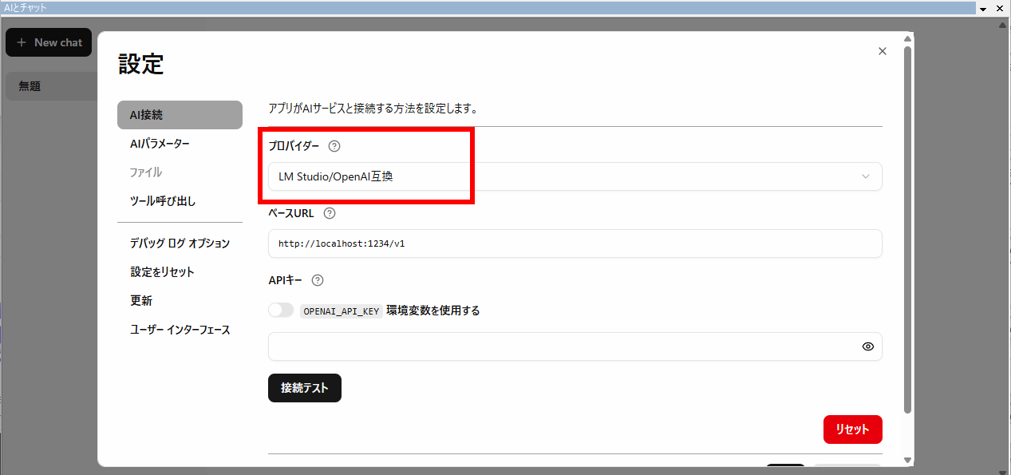
Task: Open the panel dropdown arrow in the title bar
Action: [x=983, y=8]
